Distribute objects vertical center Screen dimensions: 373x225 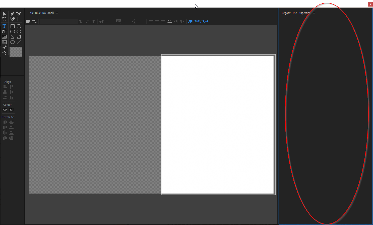click(11, 127)
